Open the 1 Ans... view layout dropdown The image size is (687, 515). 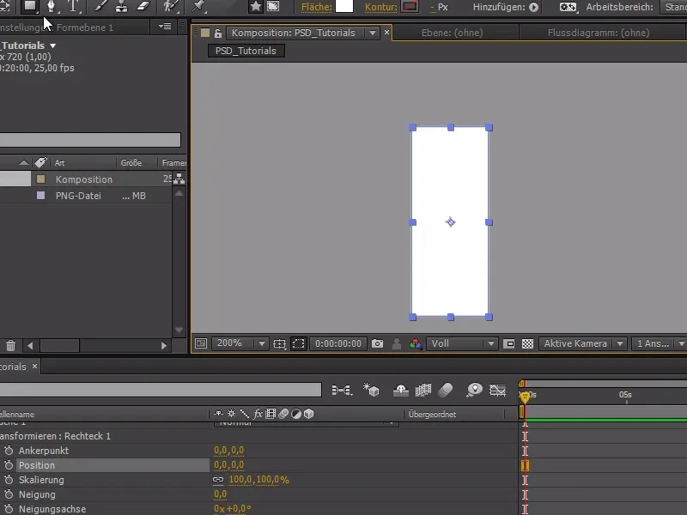click(x=659, y=343)
